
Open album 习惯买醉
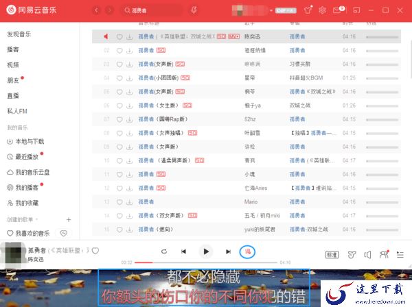click(x=300, y=64)
